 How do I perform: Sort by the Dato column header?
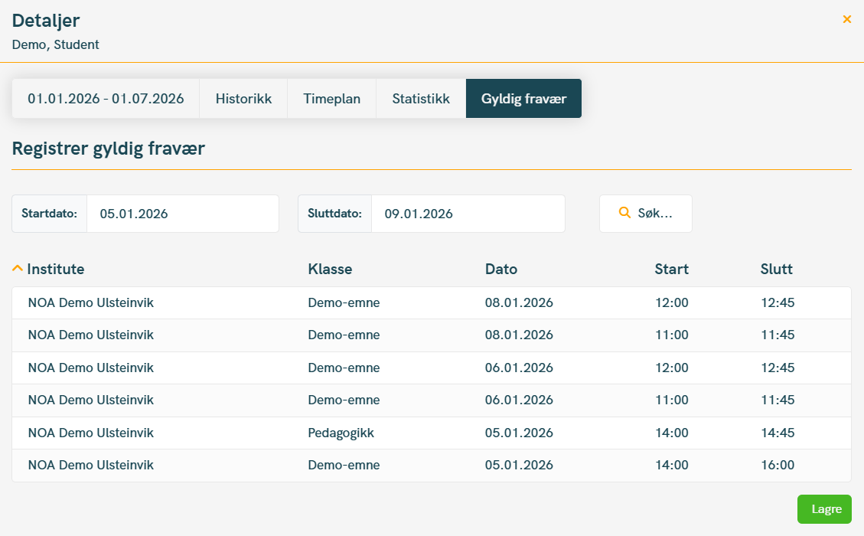(x=501, y=269)
